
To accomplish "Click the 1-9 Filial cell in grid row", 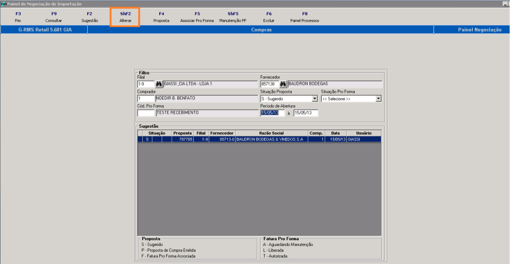I will tap(201, 139).
